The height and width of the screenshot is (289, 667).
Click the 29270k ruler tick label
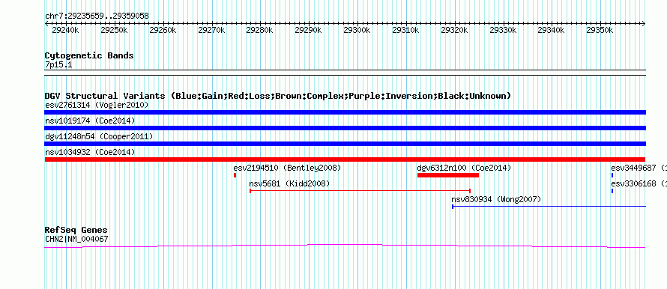click(x=211, y=30)
